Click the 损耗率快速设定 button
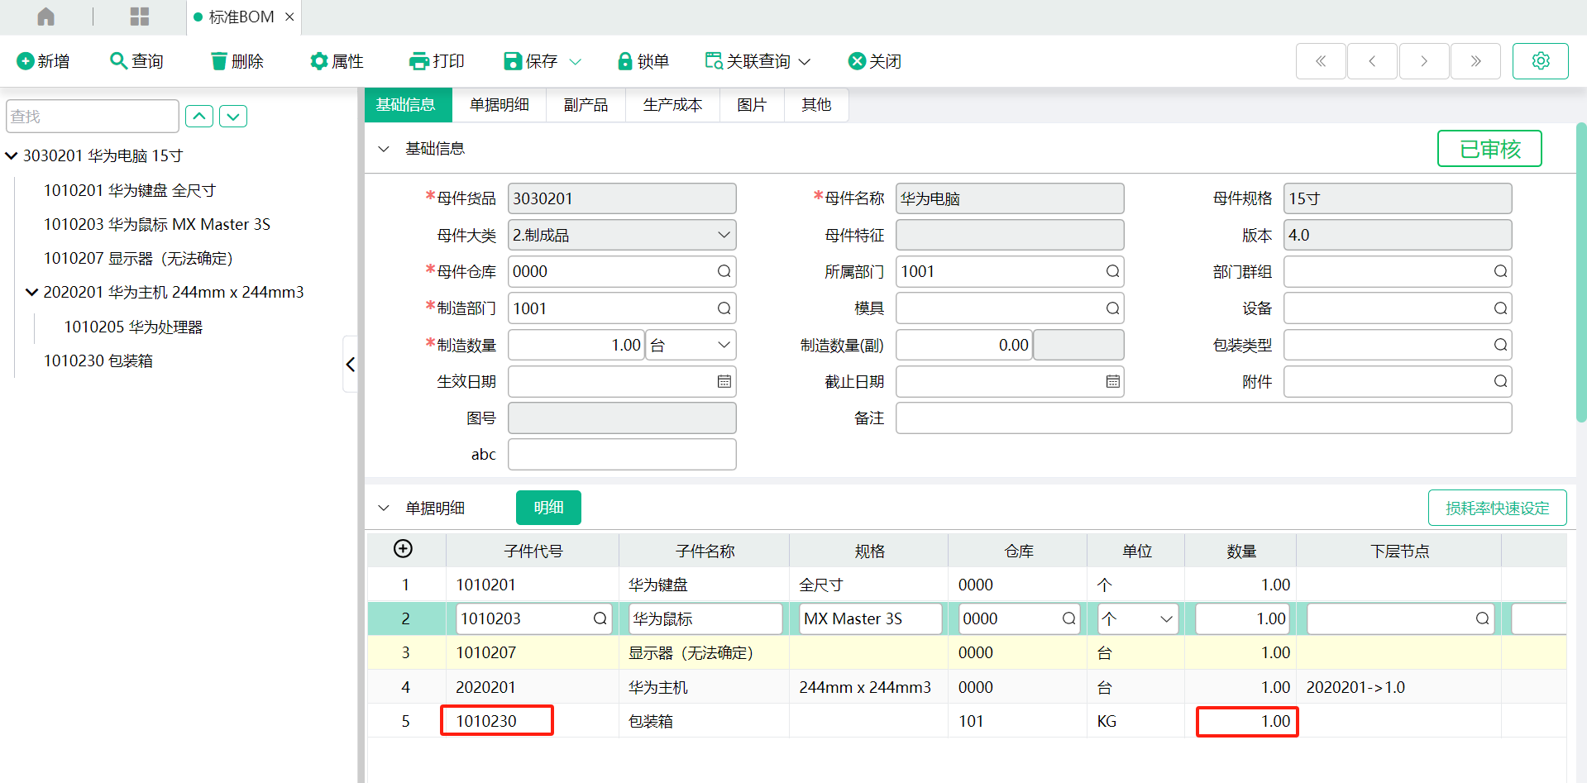 1497,508
